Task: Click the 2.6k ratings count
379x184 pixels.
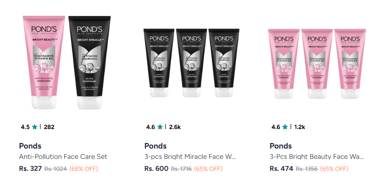Action: pos(175,127)
